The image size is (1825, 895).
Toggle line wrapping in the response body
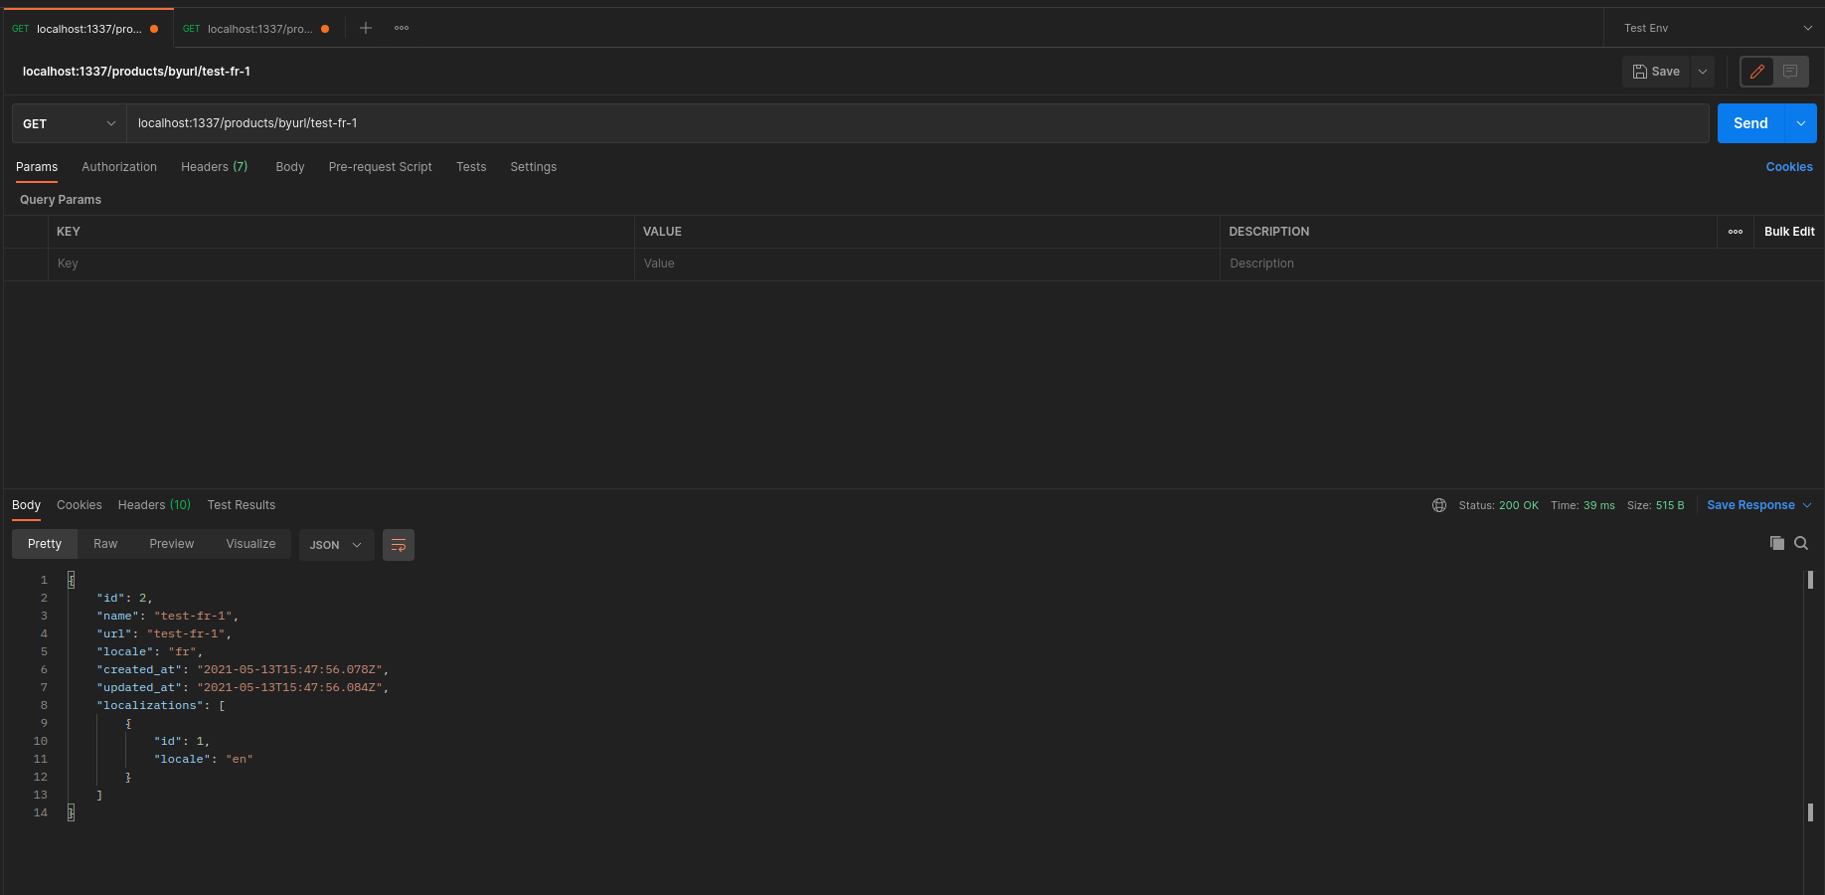tap(398, 545)
